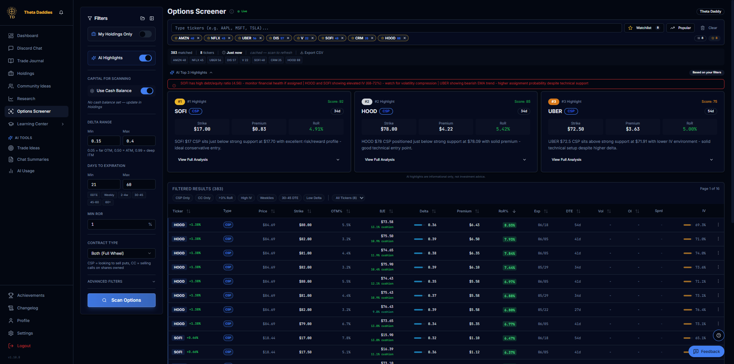Click the Scan Options button
734x364 pixels.
[x=122, y=300]
